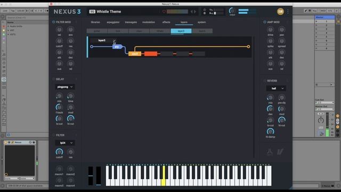The image size is (341, 192).
Task: Open the libraries tab
Action: (95, 22)
